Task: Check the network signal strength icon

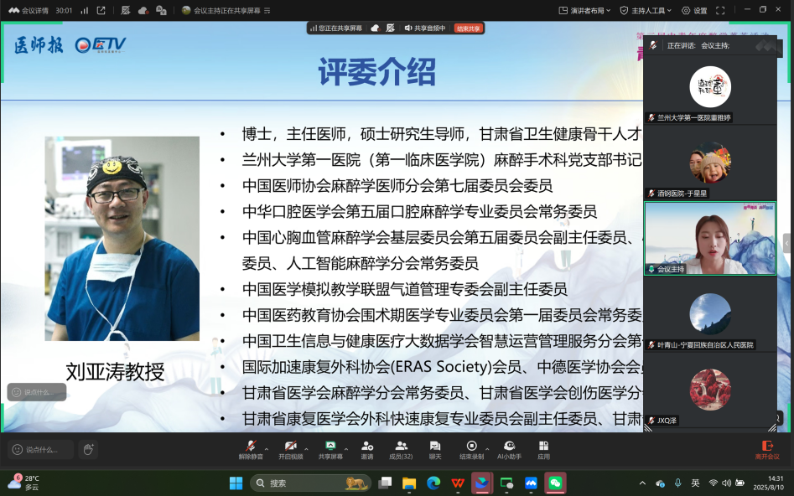Action: click(x=85, y=10)
